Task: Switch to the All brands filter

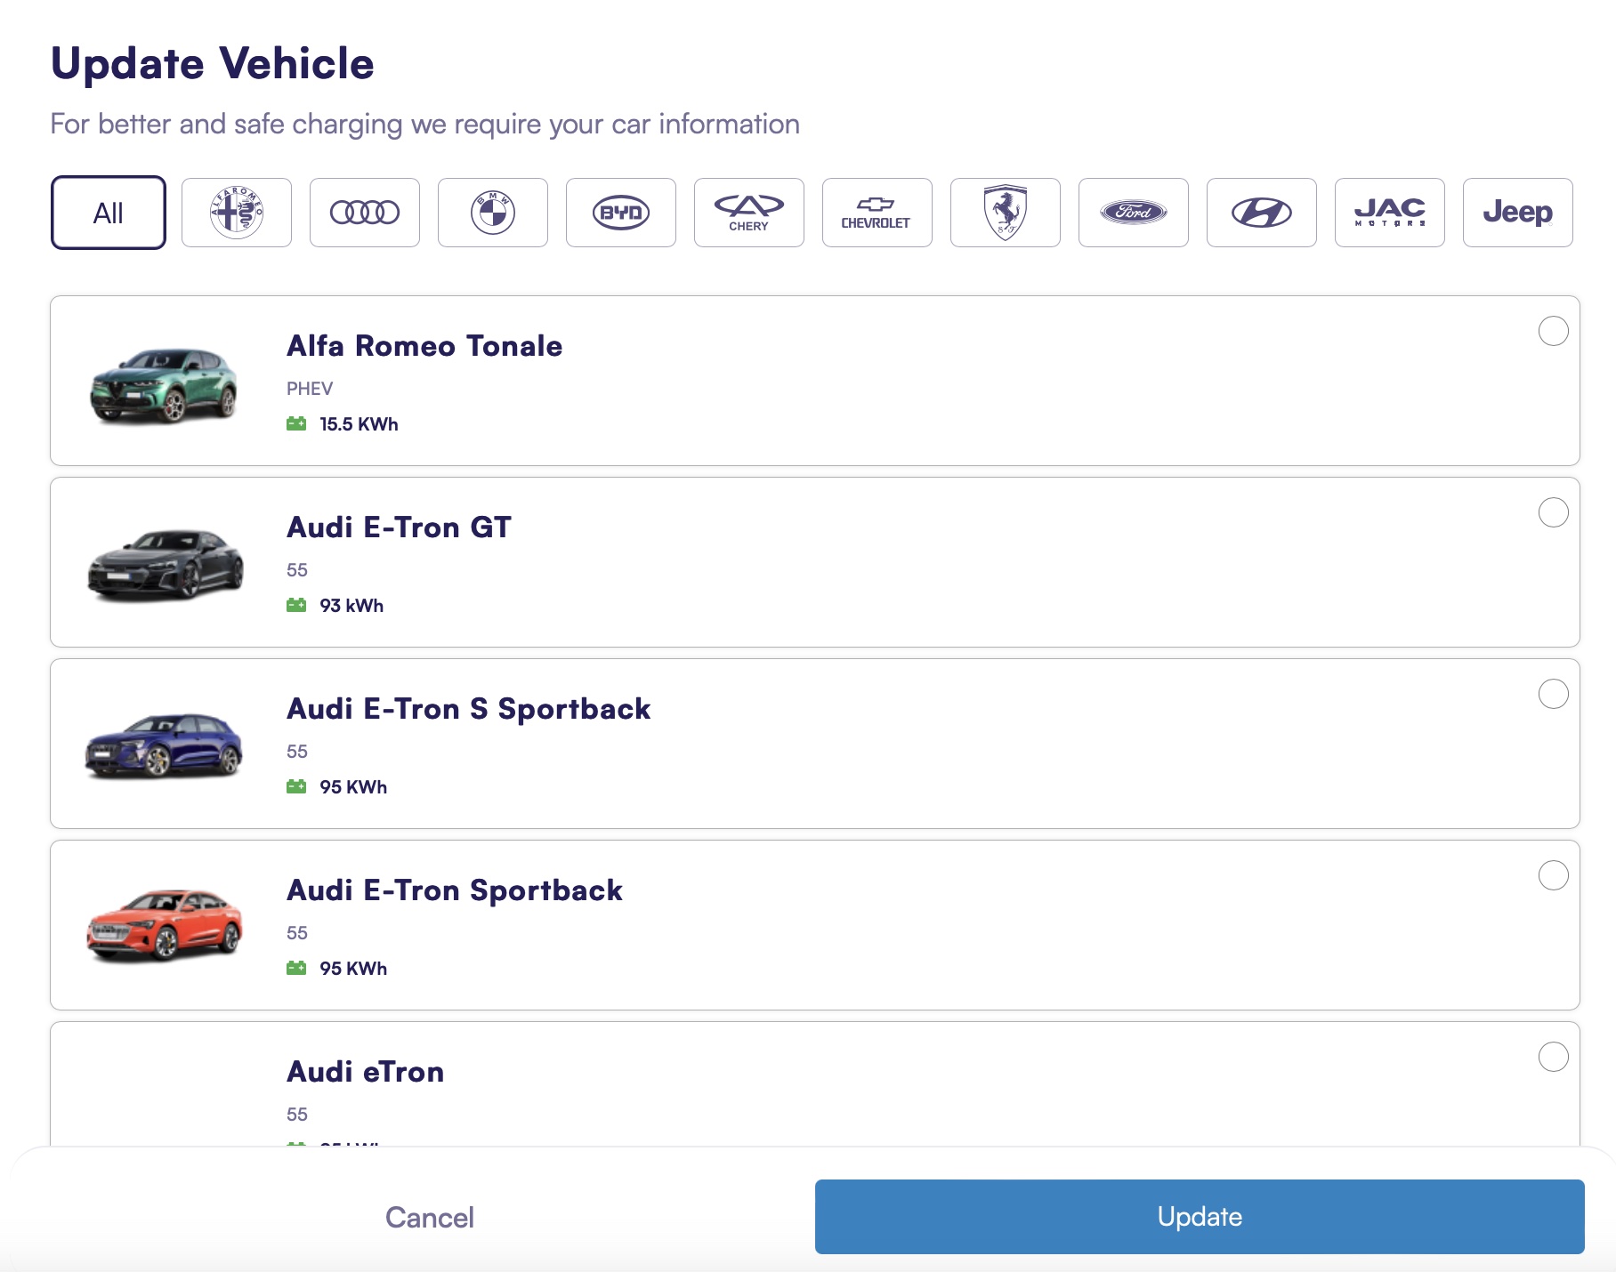Action: click(x=108, y=213)
